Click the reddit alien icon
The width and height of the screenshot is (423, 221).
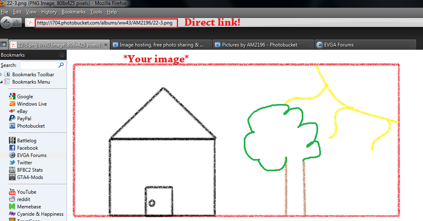point(12,199)
